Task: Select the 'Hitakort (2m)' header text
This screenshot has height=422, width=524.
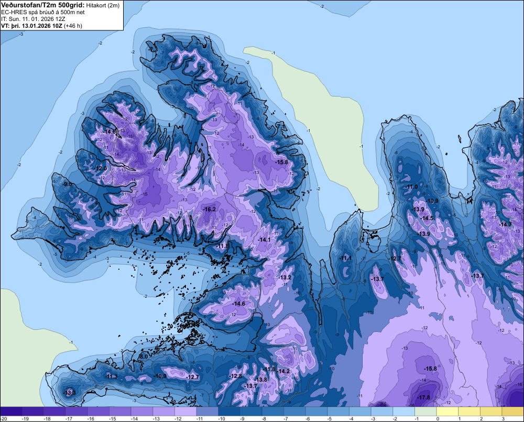Action: click(x=103, y=5)
